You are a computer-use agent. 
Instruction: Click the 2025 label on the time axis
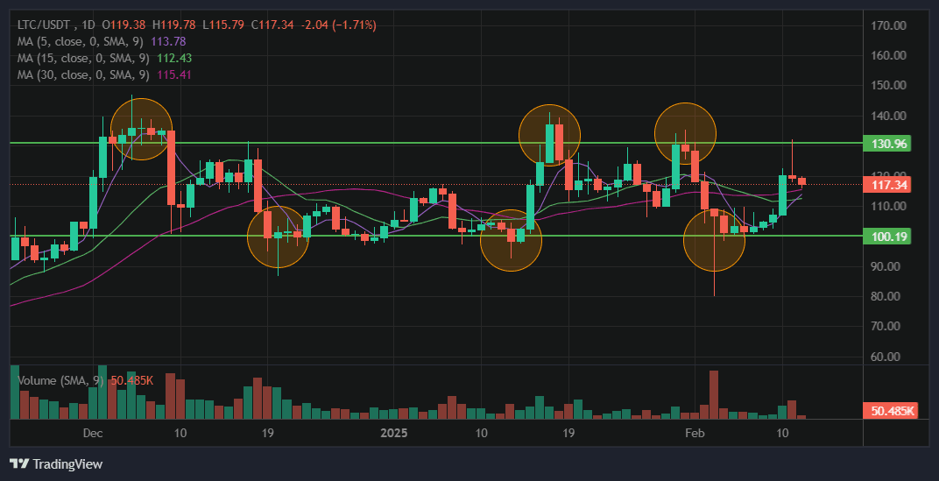(394, 433)
